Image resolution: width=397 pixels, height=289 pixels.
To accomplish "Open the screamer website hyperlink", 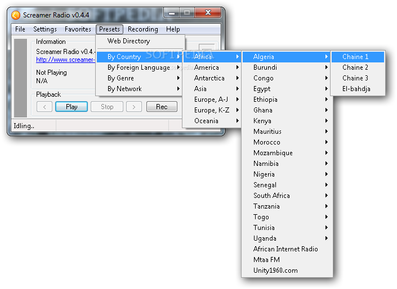I will [65, 60].
